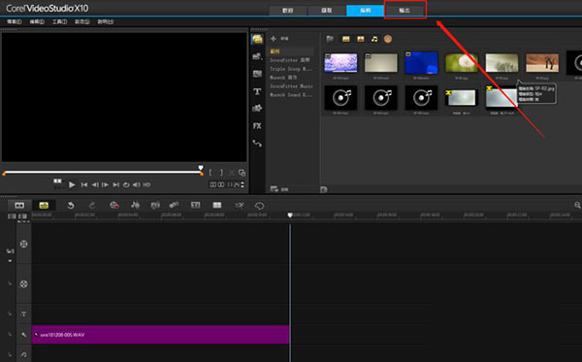The image size is (582, 362).
Task: Open the Auto Music tool
Action: pyautogui.click(x=155, y=206)
